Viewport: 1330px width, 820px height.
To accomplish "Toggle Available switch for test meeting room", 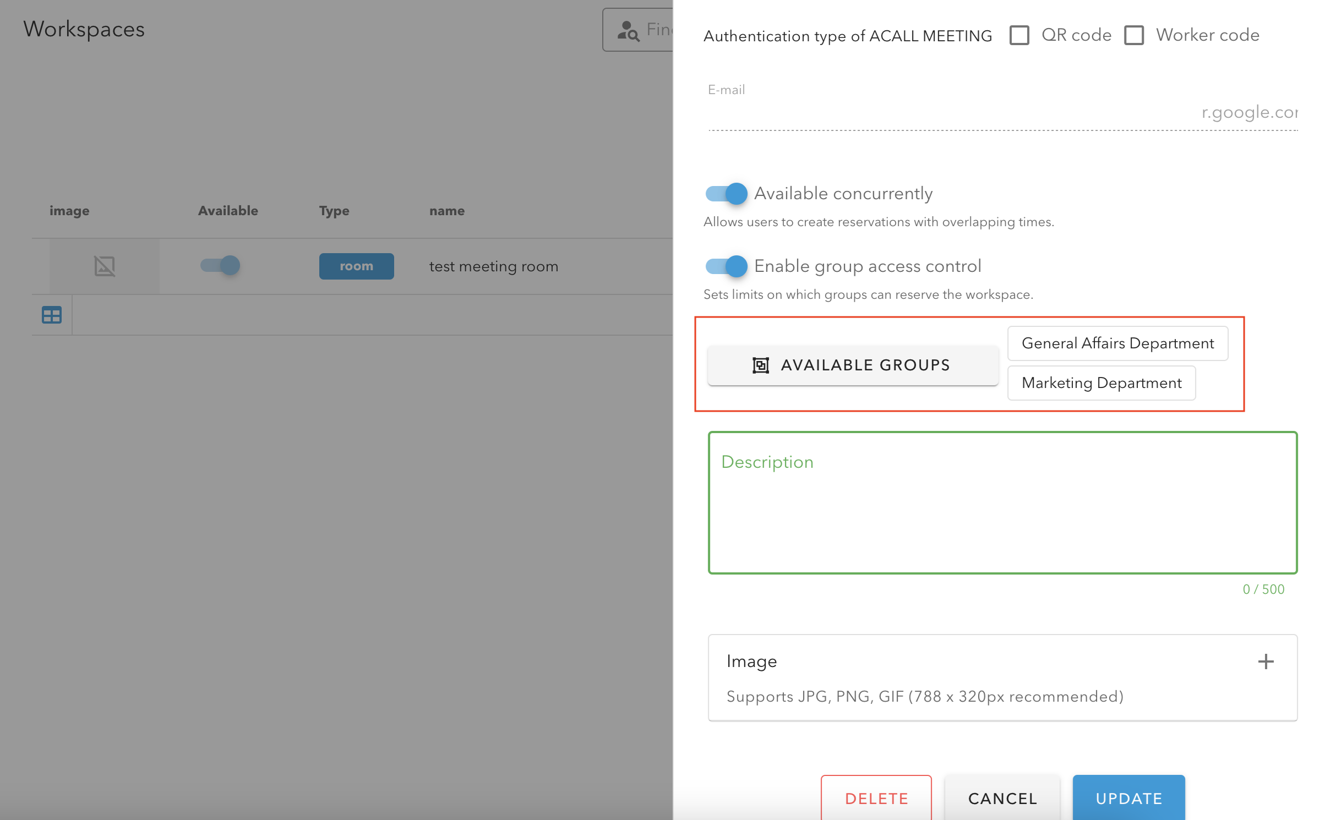I will point(220,265).
